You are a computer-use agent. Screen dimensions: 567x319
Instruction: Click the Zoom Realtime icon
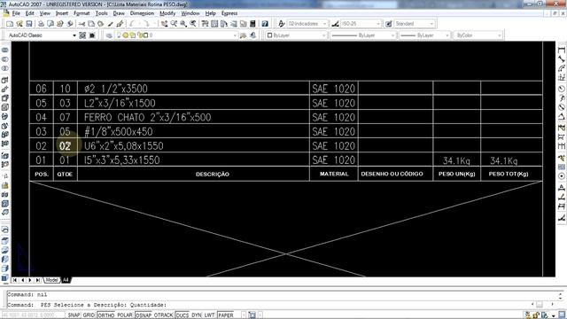click(174, 24)
